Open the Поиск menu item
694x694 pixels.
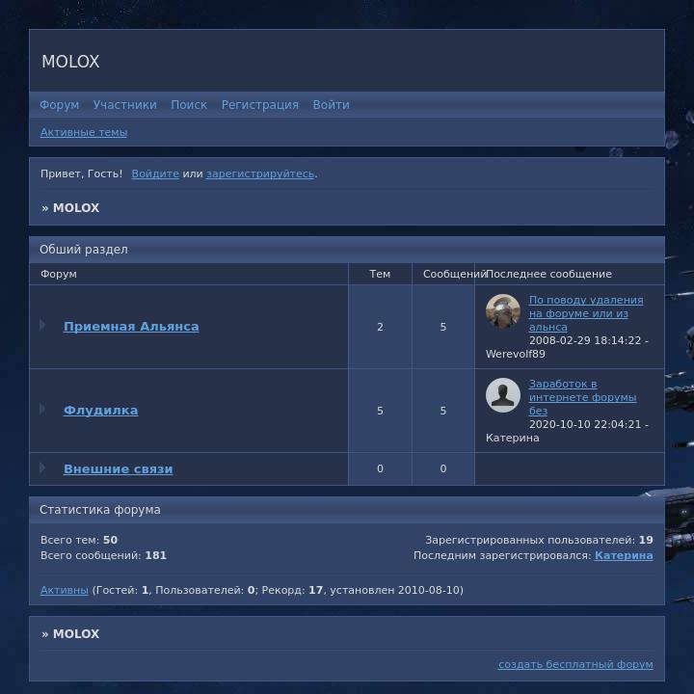189,105
